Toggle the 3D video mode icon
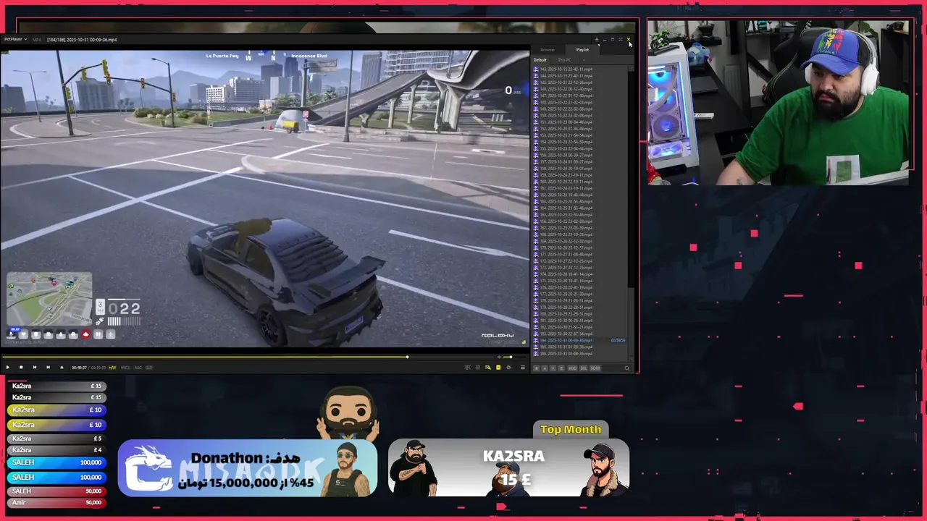The height and width of the screenshot is (521, 927). pos(478,368)
